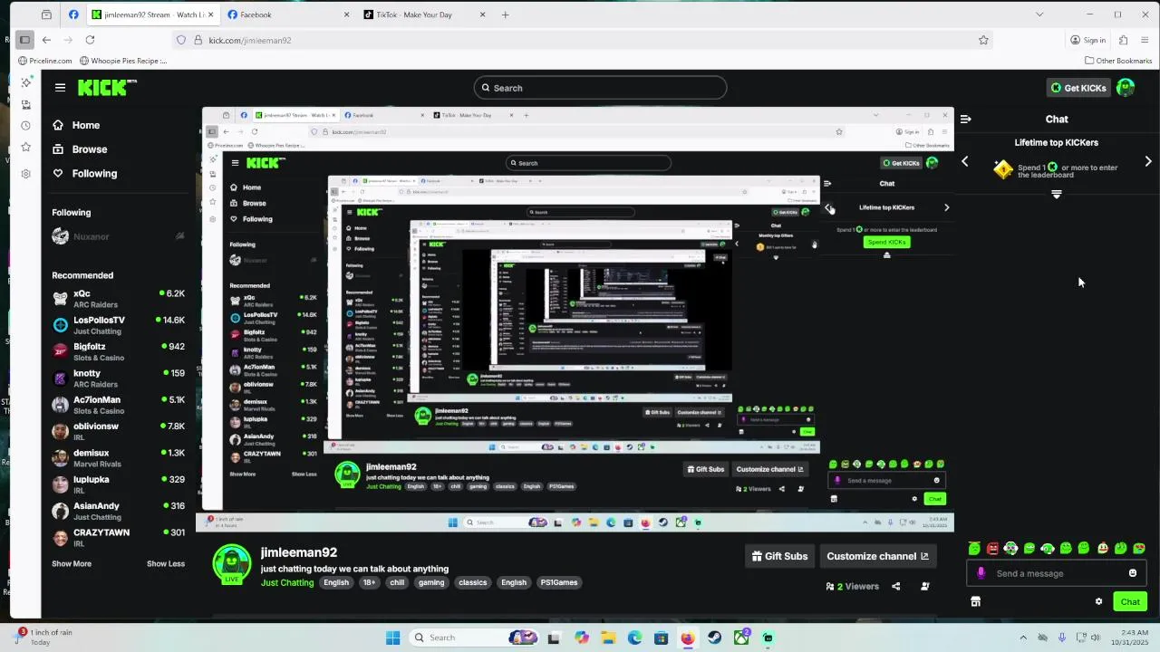The height and width of the screenshot is (652, 1160).
Task: Open a new browser tab
Action: tap(505, 14)
